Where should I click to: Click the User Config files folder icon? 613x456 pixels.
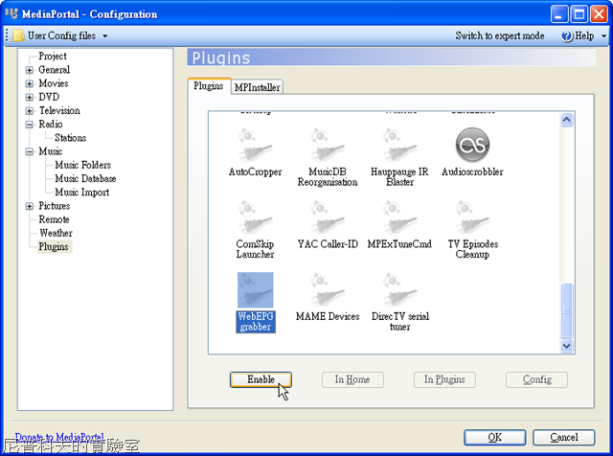(x=18, y=35)
